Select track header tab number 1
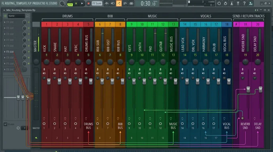 point(46,24)
